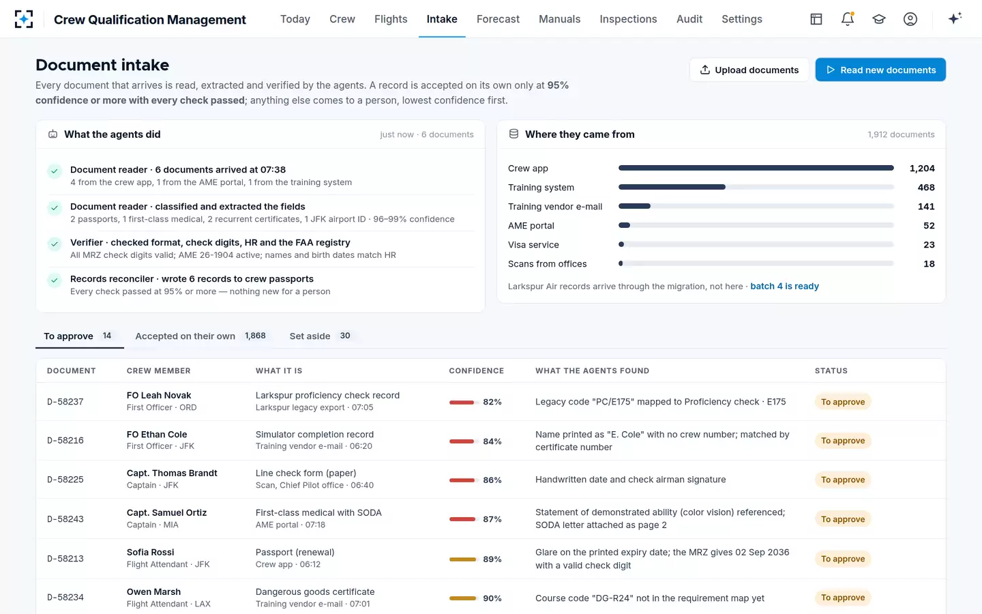Click the Visa service source row
This screenshot has width=982, height=614.
coord(721,245)
